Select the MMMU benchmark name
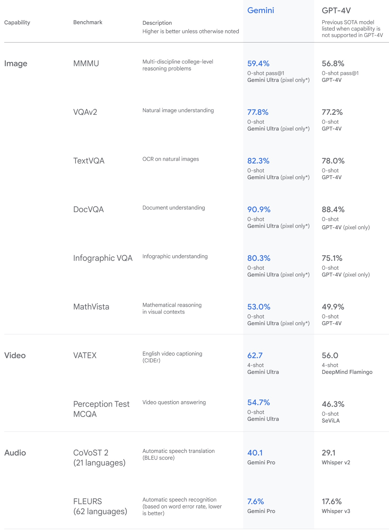Screen dimensions: 389x530 tap(86, 64)
